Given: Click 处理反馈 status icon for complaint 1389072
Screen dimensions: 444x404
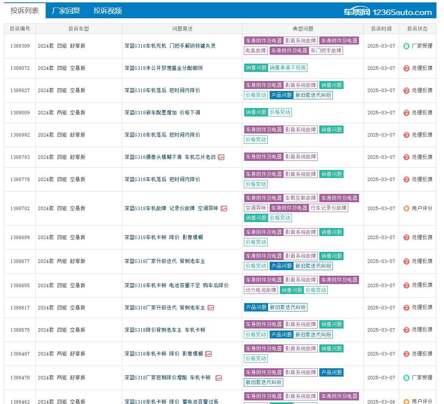Looking at the screenshot, I should (x=406, y=68).
